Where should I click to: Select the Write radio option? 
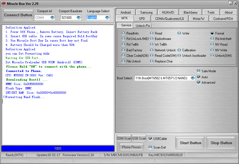pyautogui.click(x=183, y=33)
